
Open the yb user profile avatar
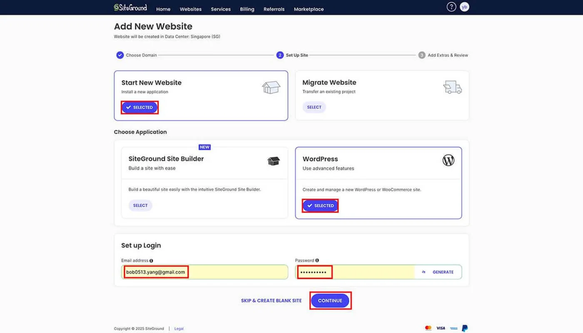464,7
